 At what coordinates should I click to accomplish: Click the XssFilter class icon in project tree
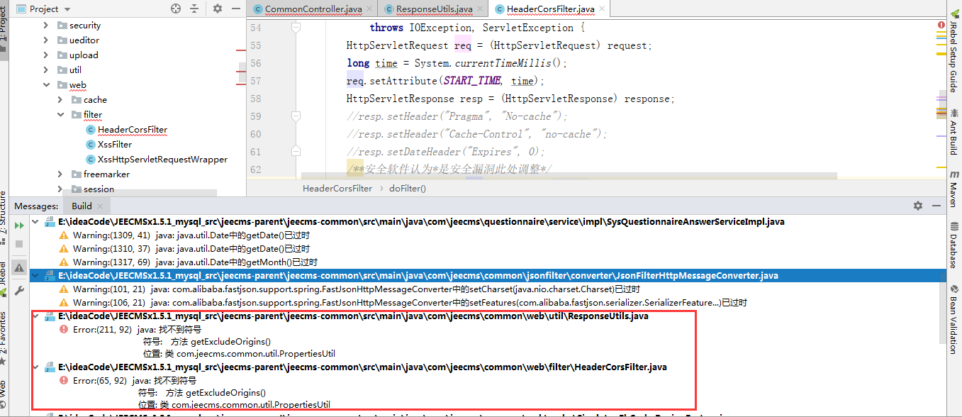[91, 145]
